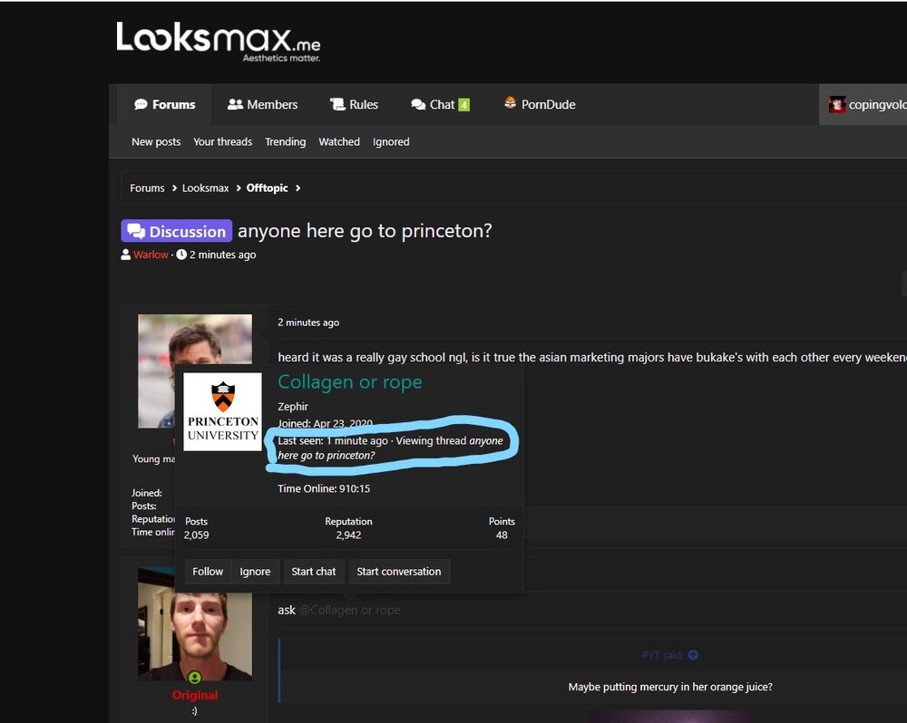This screenshot has height=723, width=907.
Task: Open the Trending threads list
Action: point(285,141)
